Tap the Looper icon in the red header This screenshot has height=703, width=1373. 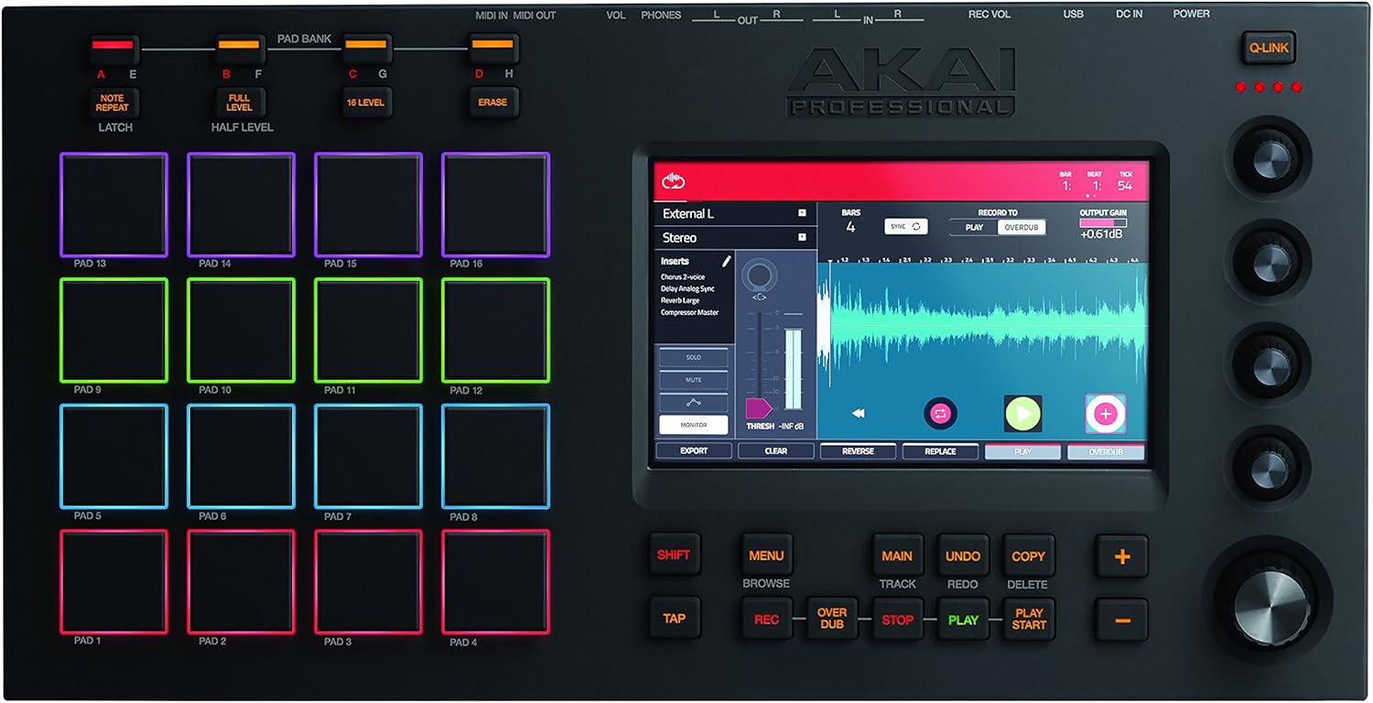[x=674, y=181]
